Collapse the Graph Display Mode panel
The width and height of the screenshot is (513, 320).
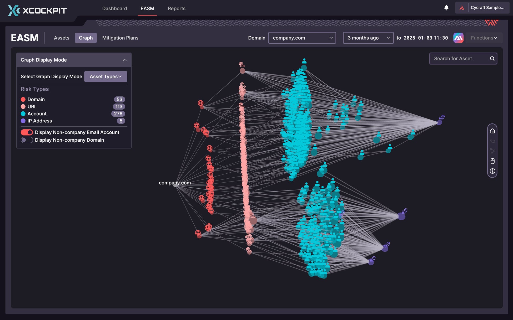click(x=124, y=60)
